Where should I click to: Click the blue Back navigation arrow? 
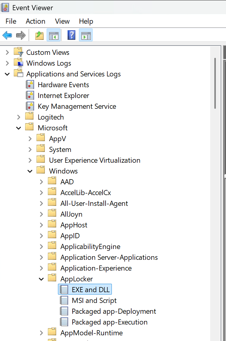tap(7, 35)
